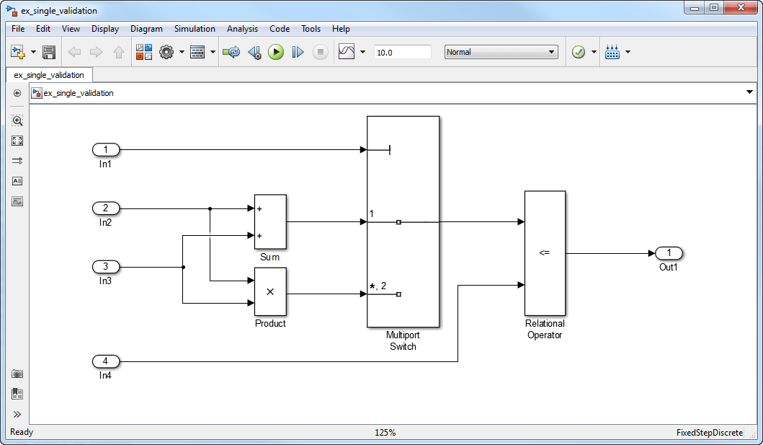763x445 pixels.
Task: Expand the configuration gear dropdown arrow
Action: (x=182, y=52)
